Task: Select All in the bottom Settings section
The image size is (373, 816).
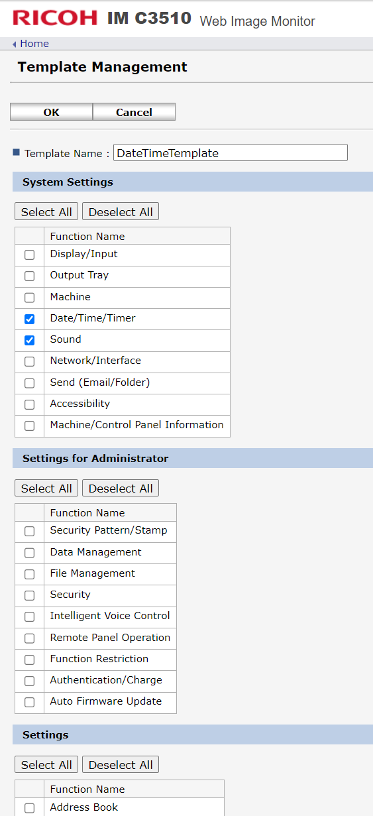Action: tap(46, 765)
